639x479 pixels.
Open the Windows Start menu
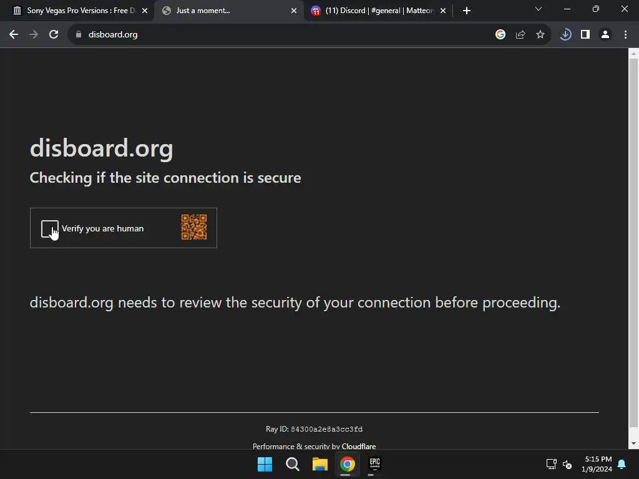[265, 464]
